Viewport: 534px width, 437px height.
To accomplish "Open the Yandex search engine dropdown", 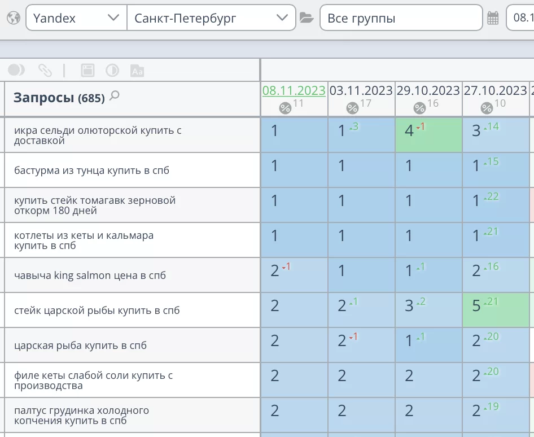I will 76,18.
